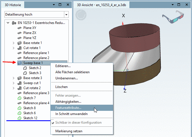Choose In Schnitt umwandeln menu entry

pyautogui.click(x=82, y=114)
